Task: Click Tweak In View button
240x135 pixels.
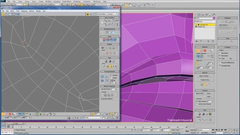Action: click(205, 80)
